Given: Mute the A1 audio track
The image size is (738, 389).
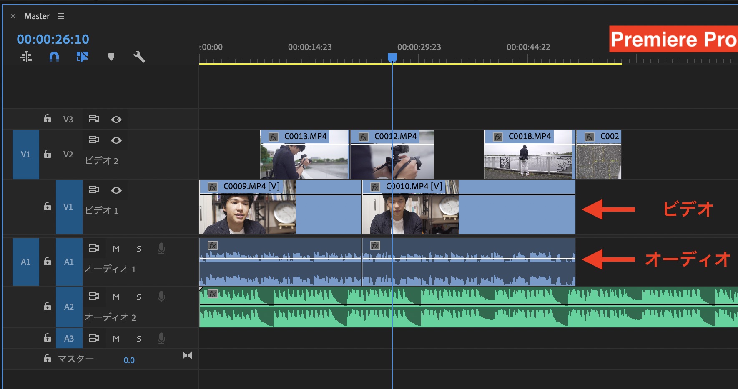Looking at the screenshot, I should pos(116,249).
